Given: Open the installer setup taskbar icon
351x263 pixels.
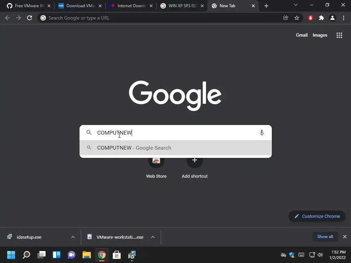Looking at the screenshot, I should (x=132, y=255).
